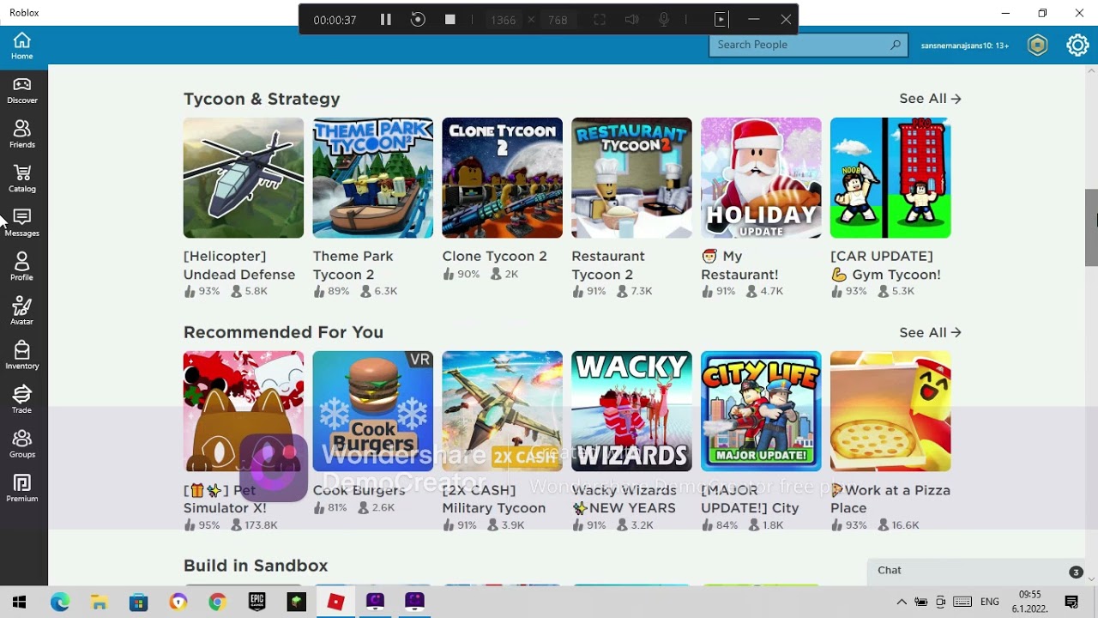The image size is (1098, 618).
Task: See All Tycoon & Strategy games
Action: click(930, 99)
